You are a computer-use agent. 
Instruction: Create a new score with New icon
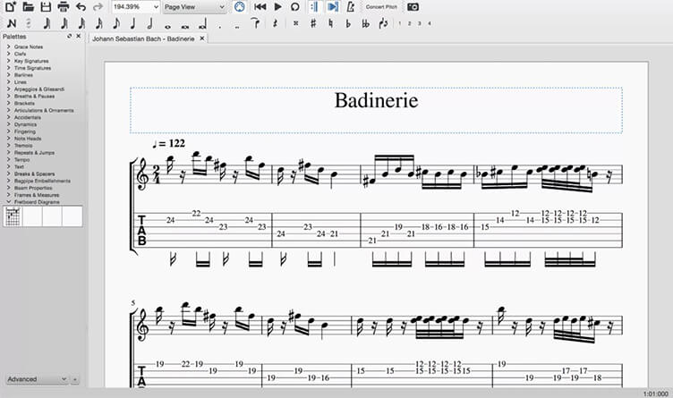(x=11, y=7)
